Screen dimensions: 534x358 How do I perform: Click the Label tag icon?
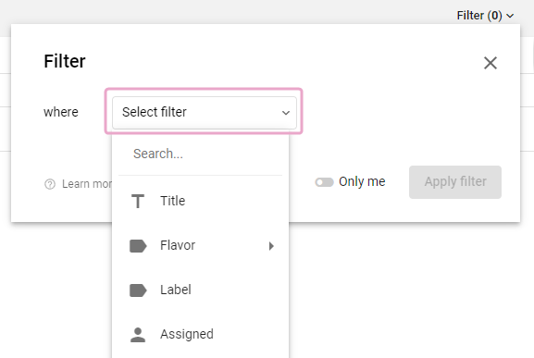coord(138,290)
